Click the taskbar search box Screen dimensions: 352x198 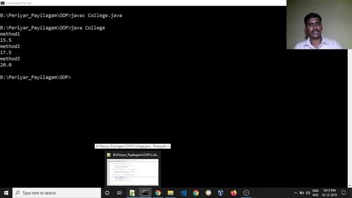point(57,193)
